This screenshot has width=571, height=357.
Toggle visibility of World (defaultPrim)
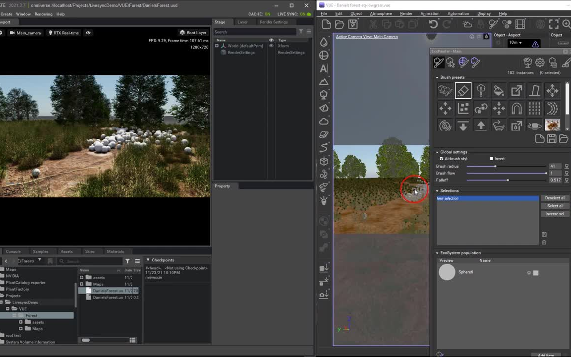[x=271, y=46]
